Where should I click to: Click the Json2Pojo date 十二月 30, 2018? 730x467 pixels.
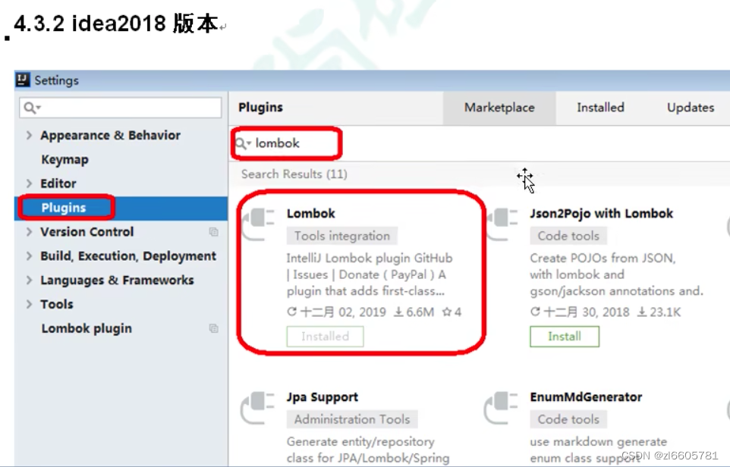(x=587, y=312)
